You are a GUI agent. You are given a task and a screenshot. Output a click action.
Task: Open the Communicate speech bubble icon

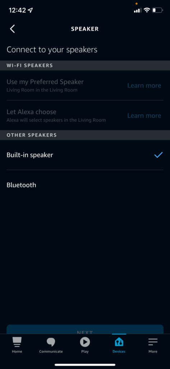point(51,342)
